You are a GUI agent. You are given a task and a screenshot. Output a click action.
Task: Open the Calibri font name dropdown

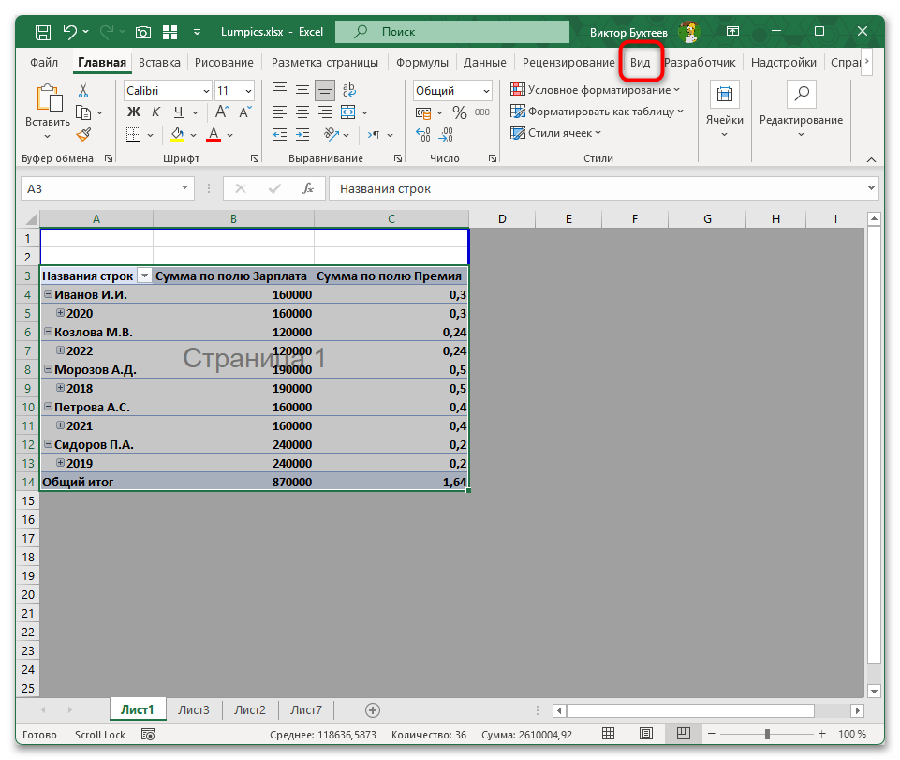[x=205, y=91]
